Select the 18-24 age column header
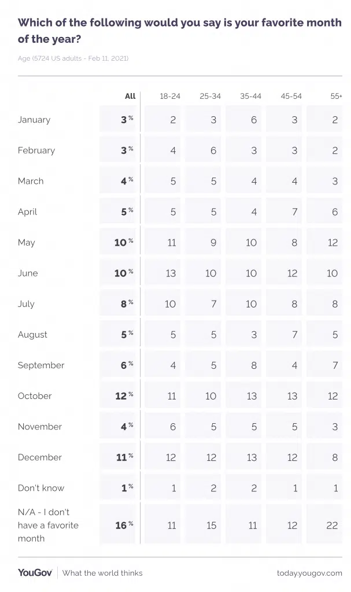351x592 pixels. point(170,96)
